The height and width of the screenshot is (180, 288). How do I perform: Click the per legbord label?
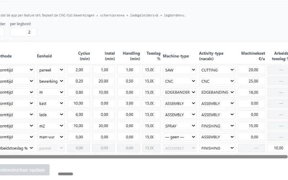point(21,24)
